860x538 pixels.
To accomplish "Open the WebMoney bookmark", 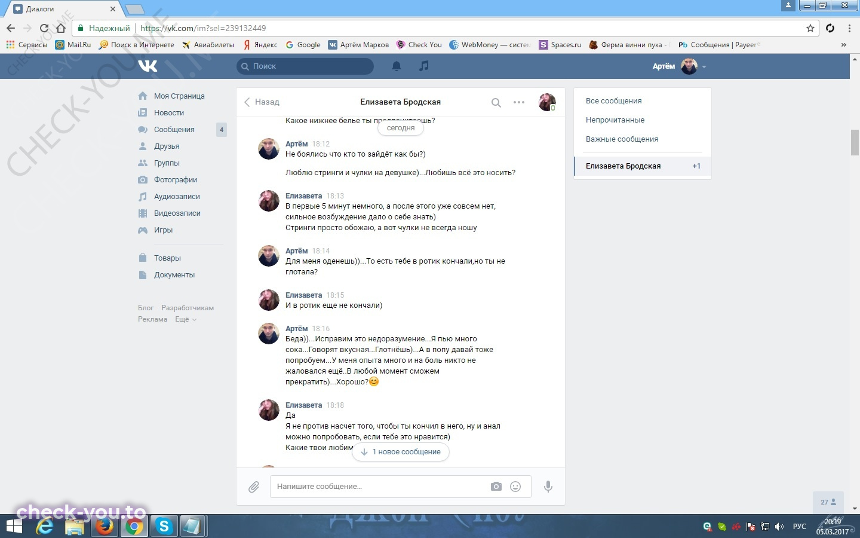I will [490, 45].
